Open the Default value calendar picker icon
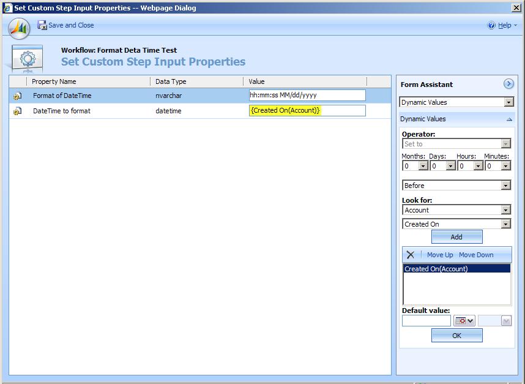The height and width of the screenshot is (384, 525). tap(464, 321)
